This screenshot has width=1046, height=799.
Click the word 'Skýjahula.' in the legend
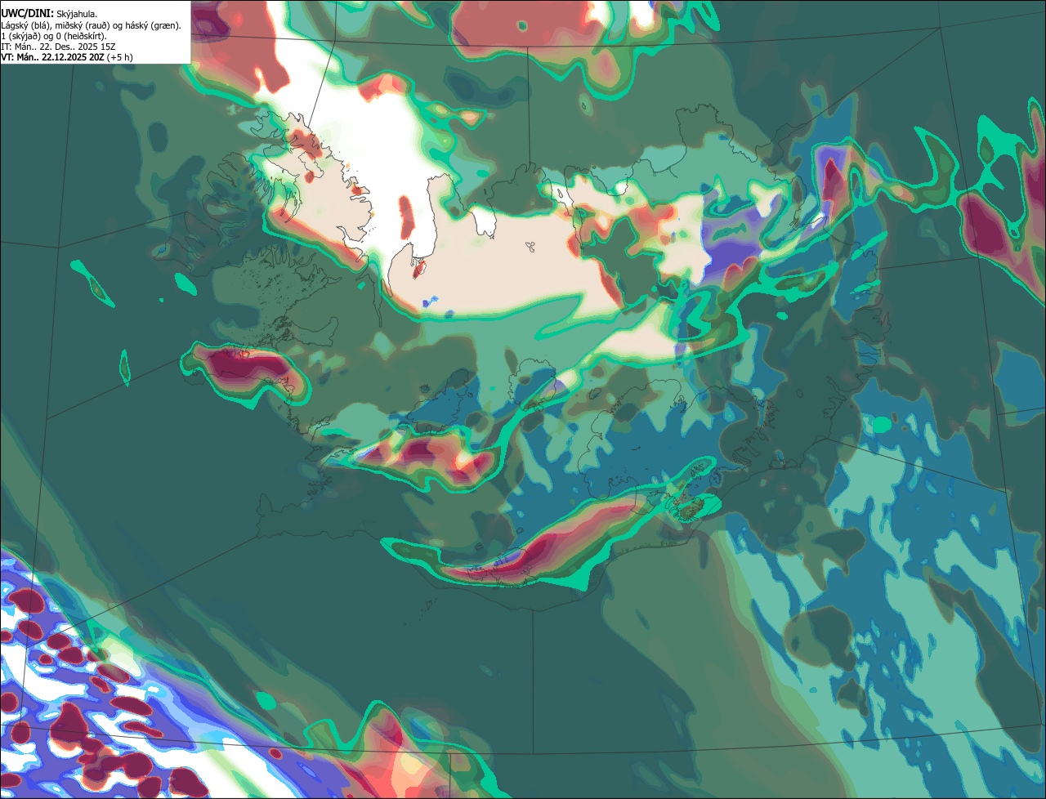[x=77, y=15]
